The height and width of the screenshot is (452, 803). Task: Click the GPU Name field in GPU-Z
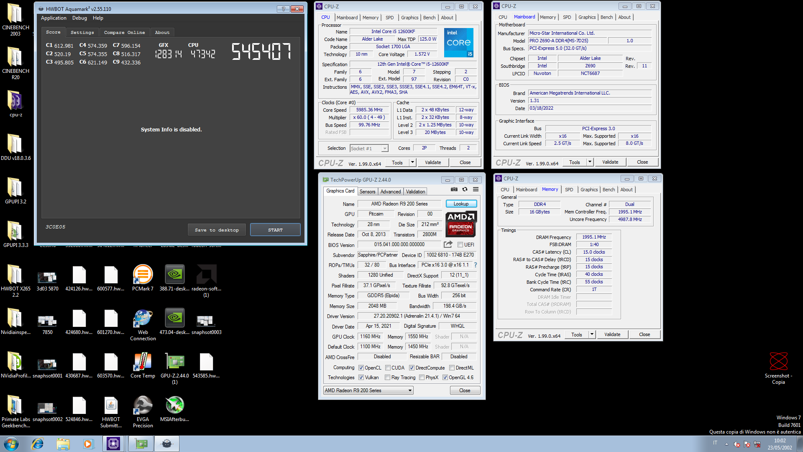click(399, 204)
